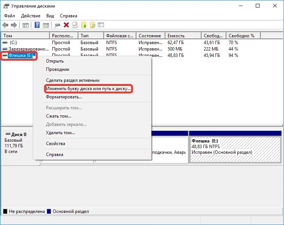Click the 94 % free cell
284x225 pixels.
point(233,55)
